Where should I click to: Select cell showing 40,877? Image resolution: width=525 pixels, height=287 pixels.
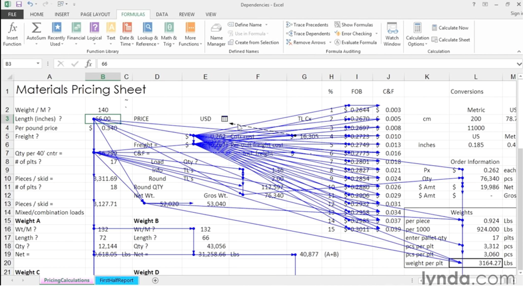(x=304, y=254)
